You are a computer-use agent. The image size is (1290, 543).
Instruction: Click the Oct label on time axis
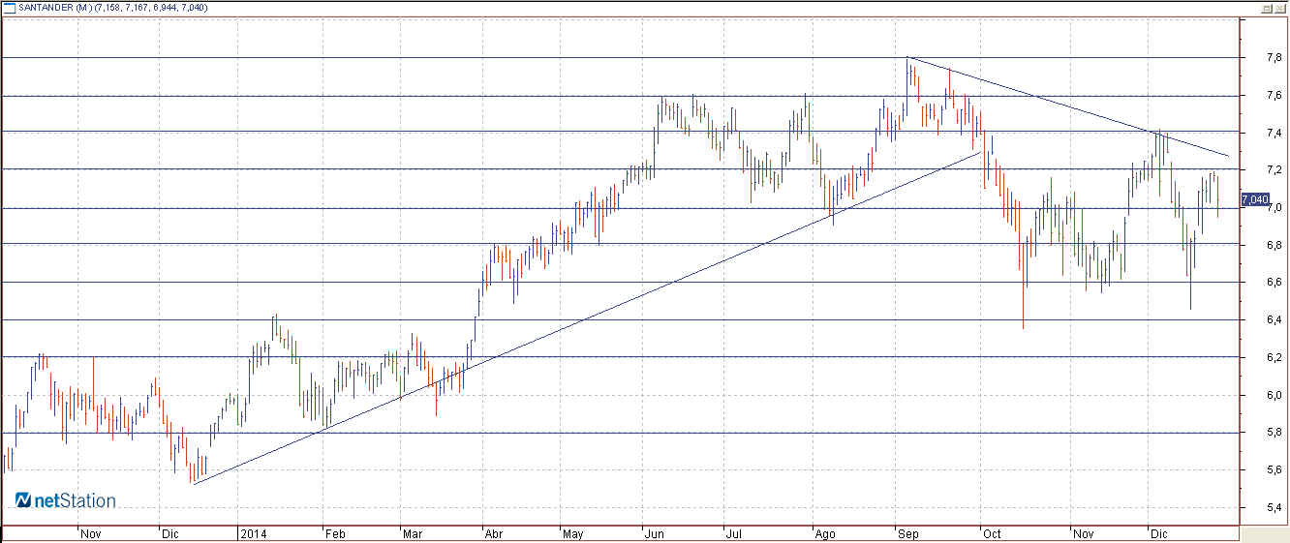[x=991, y=533]
